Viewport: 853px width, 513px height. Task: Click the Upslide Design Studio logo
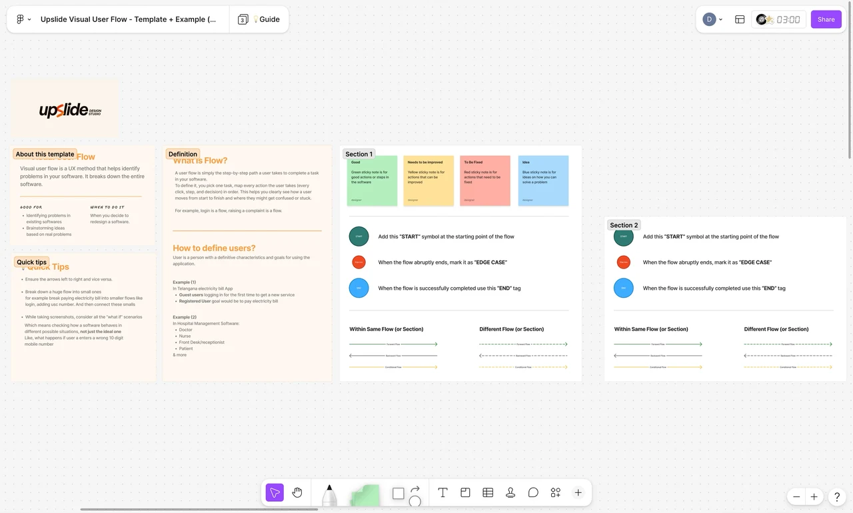[x=70, y=110]
